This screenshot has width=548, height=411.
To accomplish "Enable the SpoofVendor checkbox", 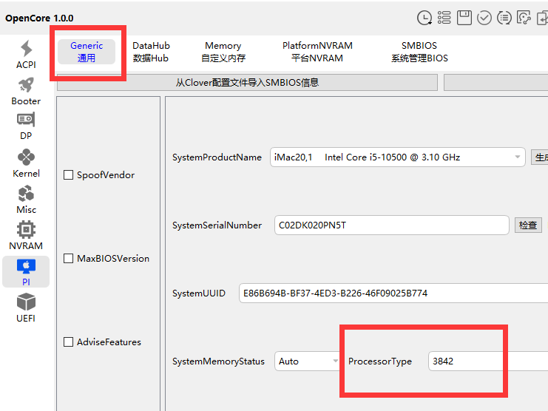I will [68, 175].
